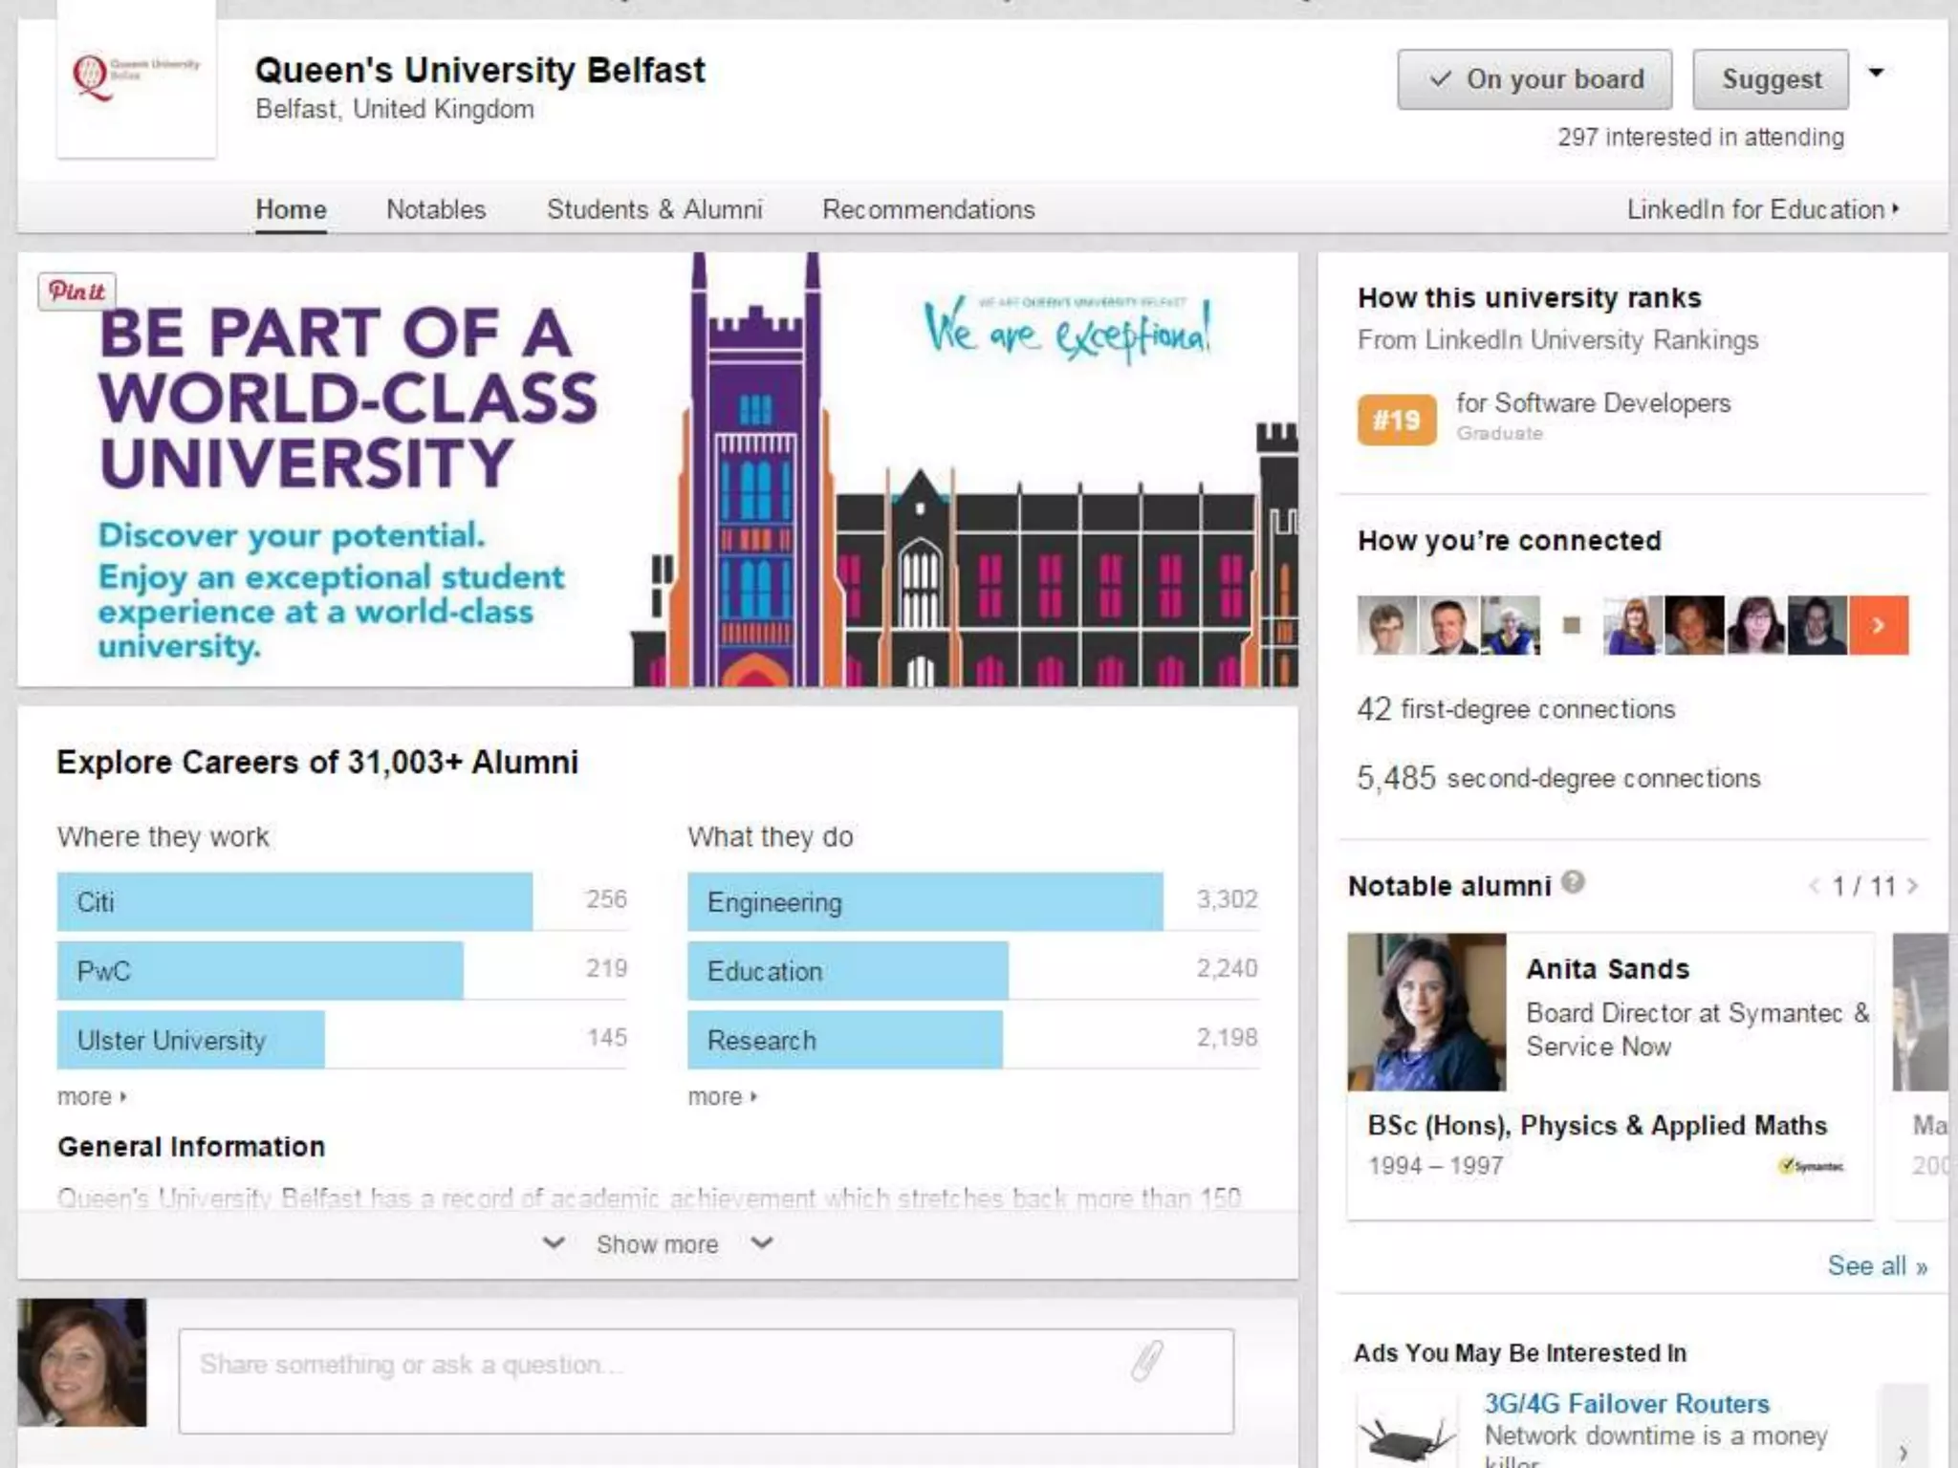This screenshot has width=1958, height=1468.
Task: Open the dropdown arrow beside Suggest
Action: [x=1876, y=74]
